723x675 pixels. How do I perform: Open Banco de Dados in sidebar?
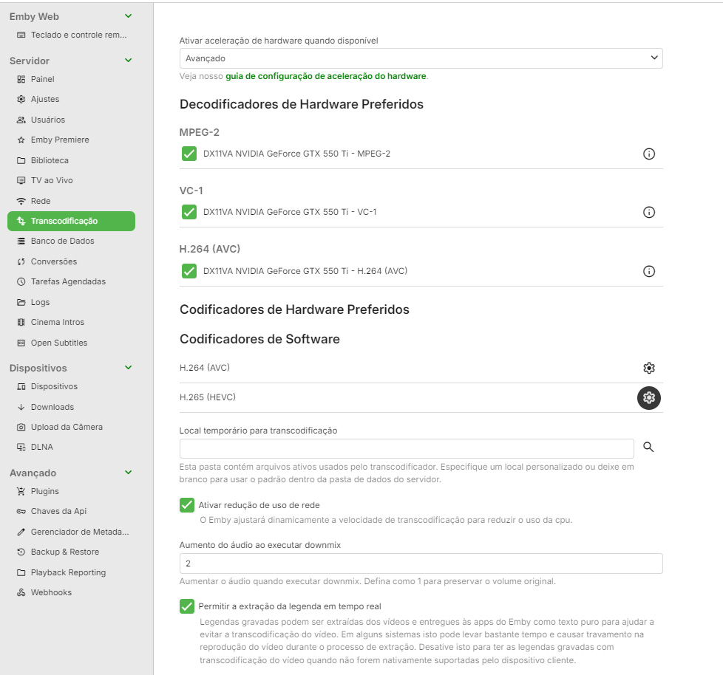tap(62, 241)
